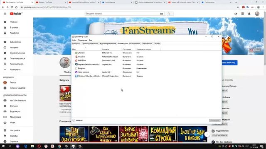Open Видеоигры in sidebar
This screenshot has width=266, height=149.
[x=15, y=111]
